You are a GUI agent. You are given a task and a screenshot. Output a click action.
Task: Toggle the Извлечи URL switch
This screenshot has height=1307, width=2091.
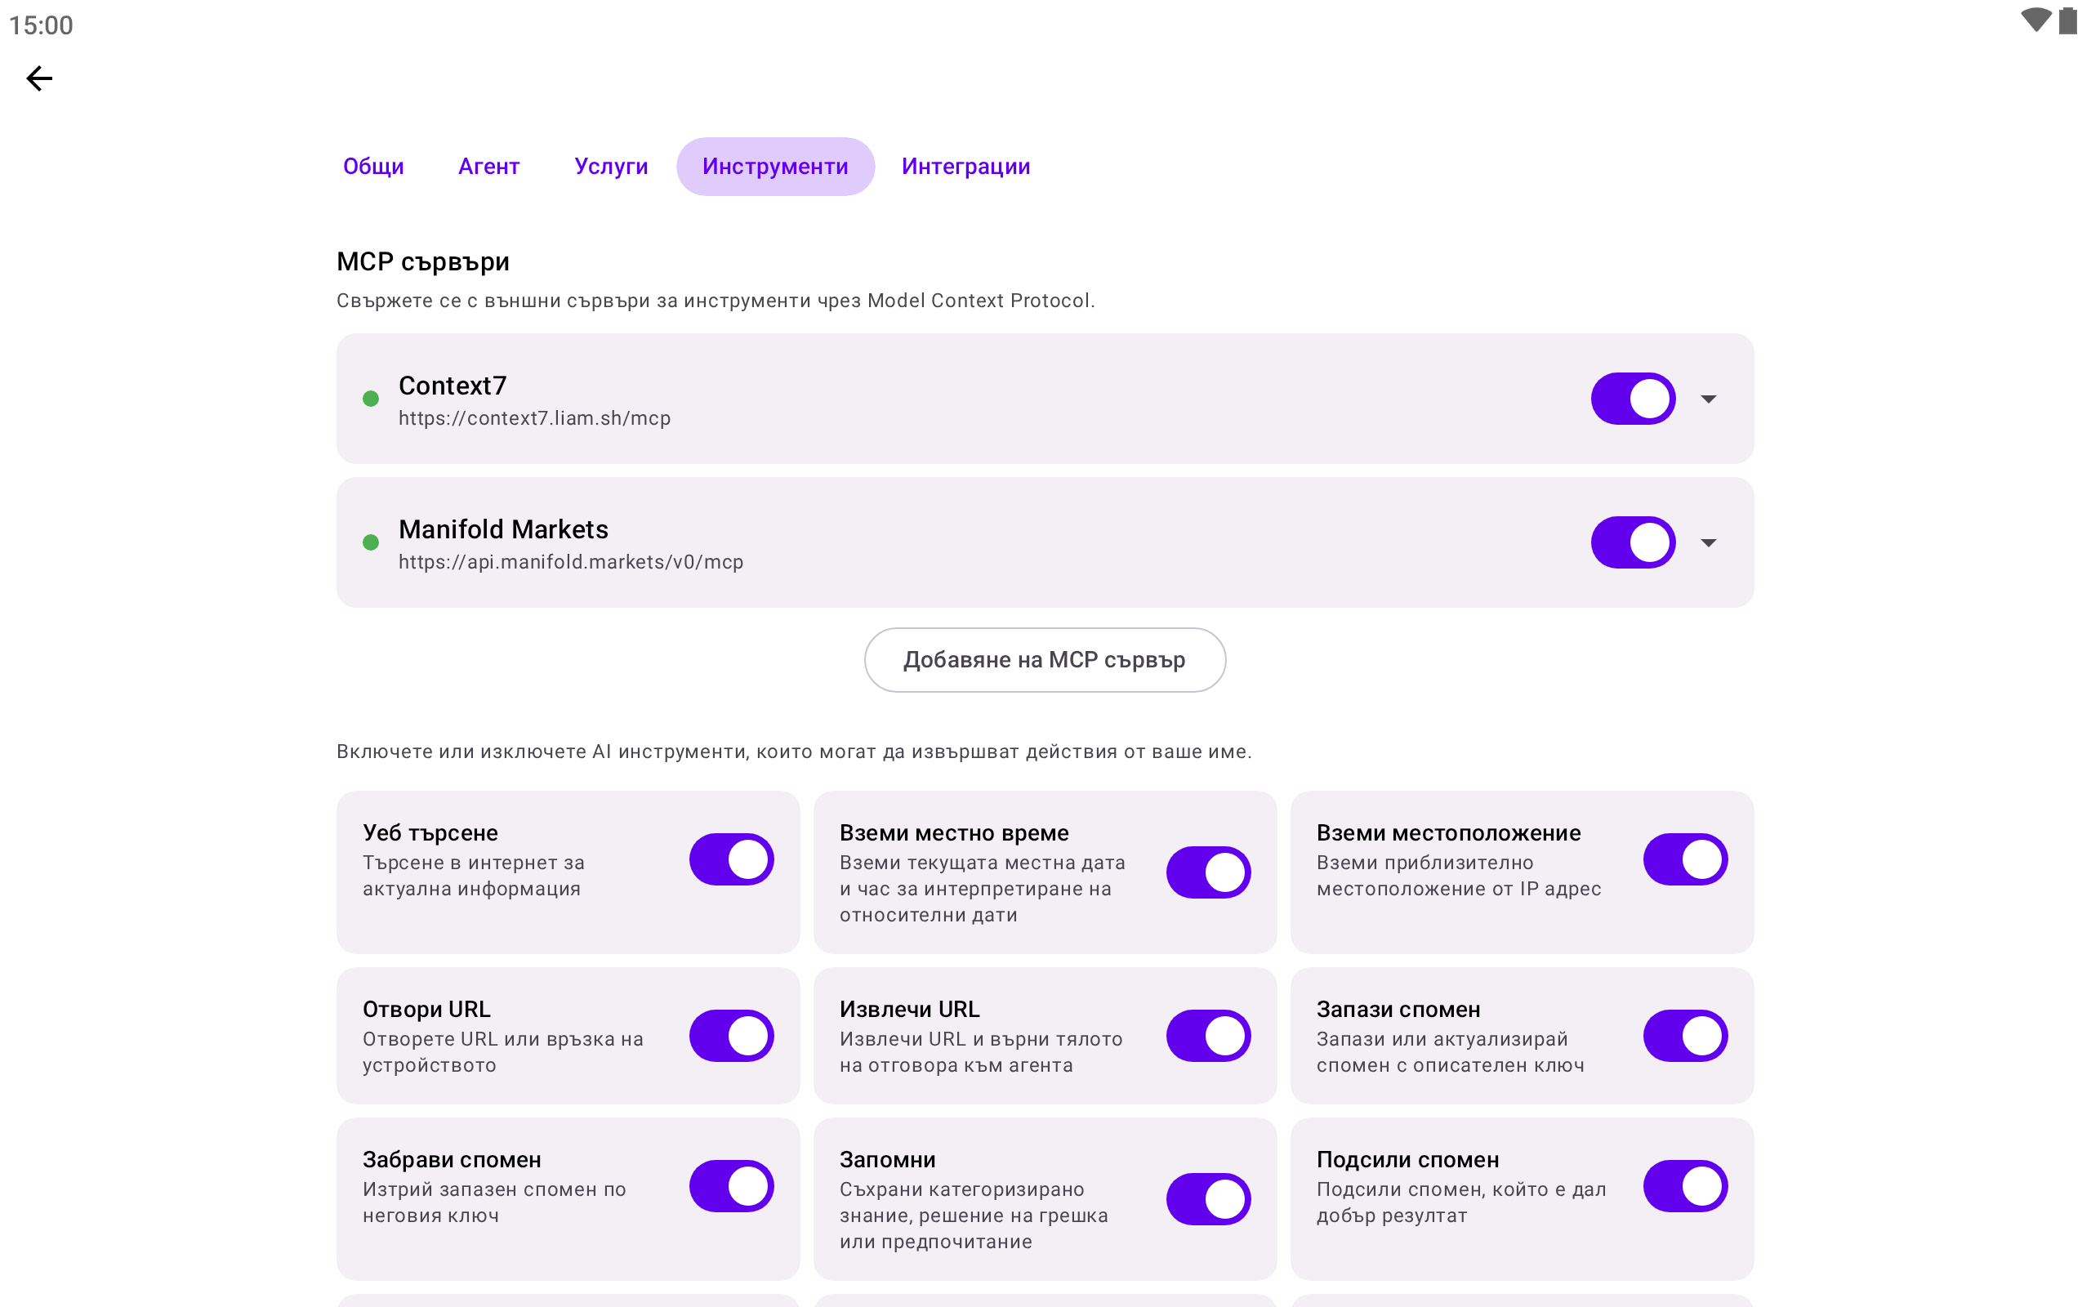tap(1208, 1036)
